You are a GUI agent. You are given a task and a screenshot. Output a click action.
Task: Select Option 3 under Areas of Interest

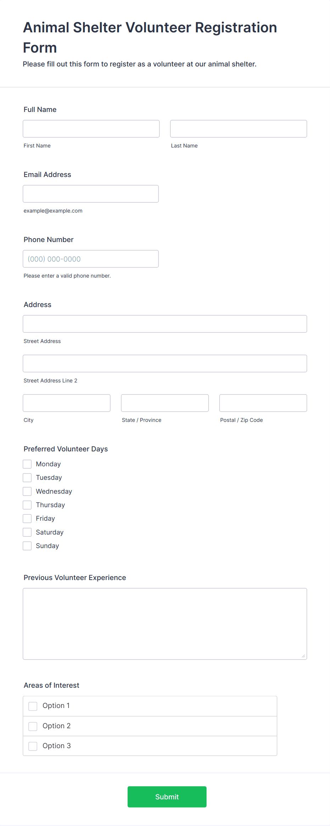coord(33,746)
